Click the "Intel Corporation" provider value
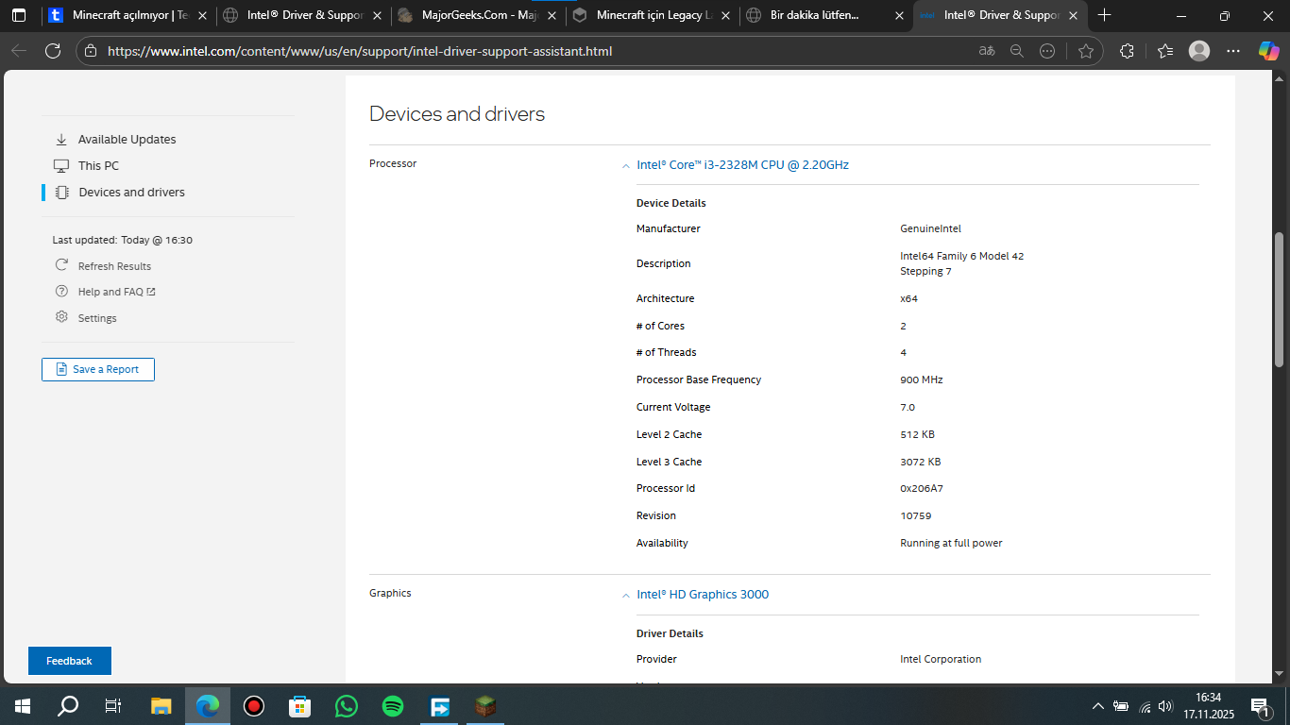This screenshot has height=725, width=1290. pos(941,659)
